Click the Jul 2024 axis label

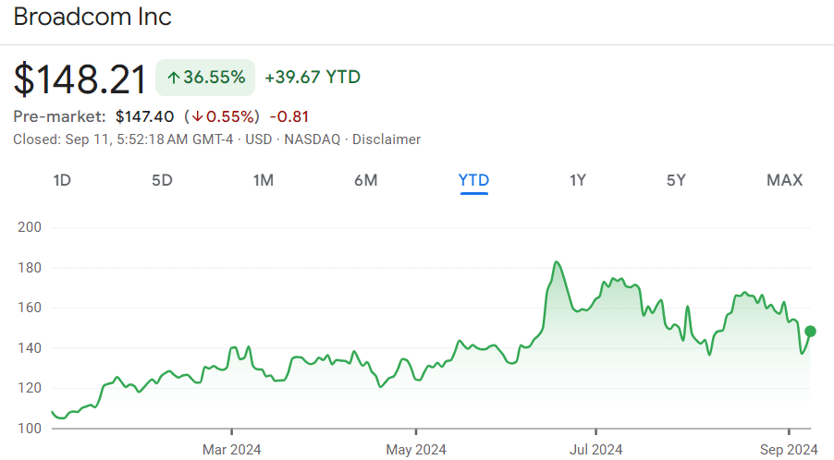coord(595,450)
